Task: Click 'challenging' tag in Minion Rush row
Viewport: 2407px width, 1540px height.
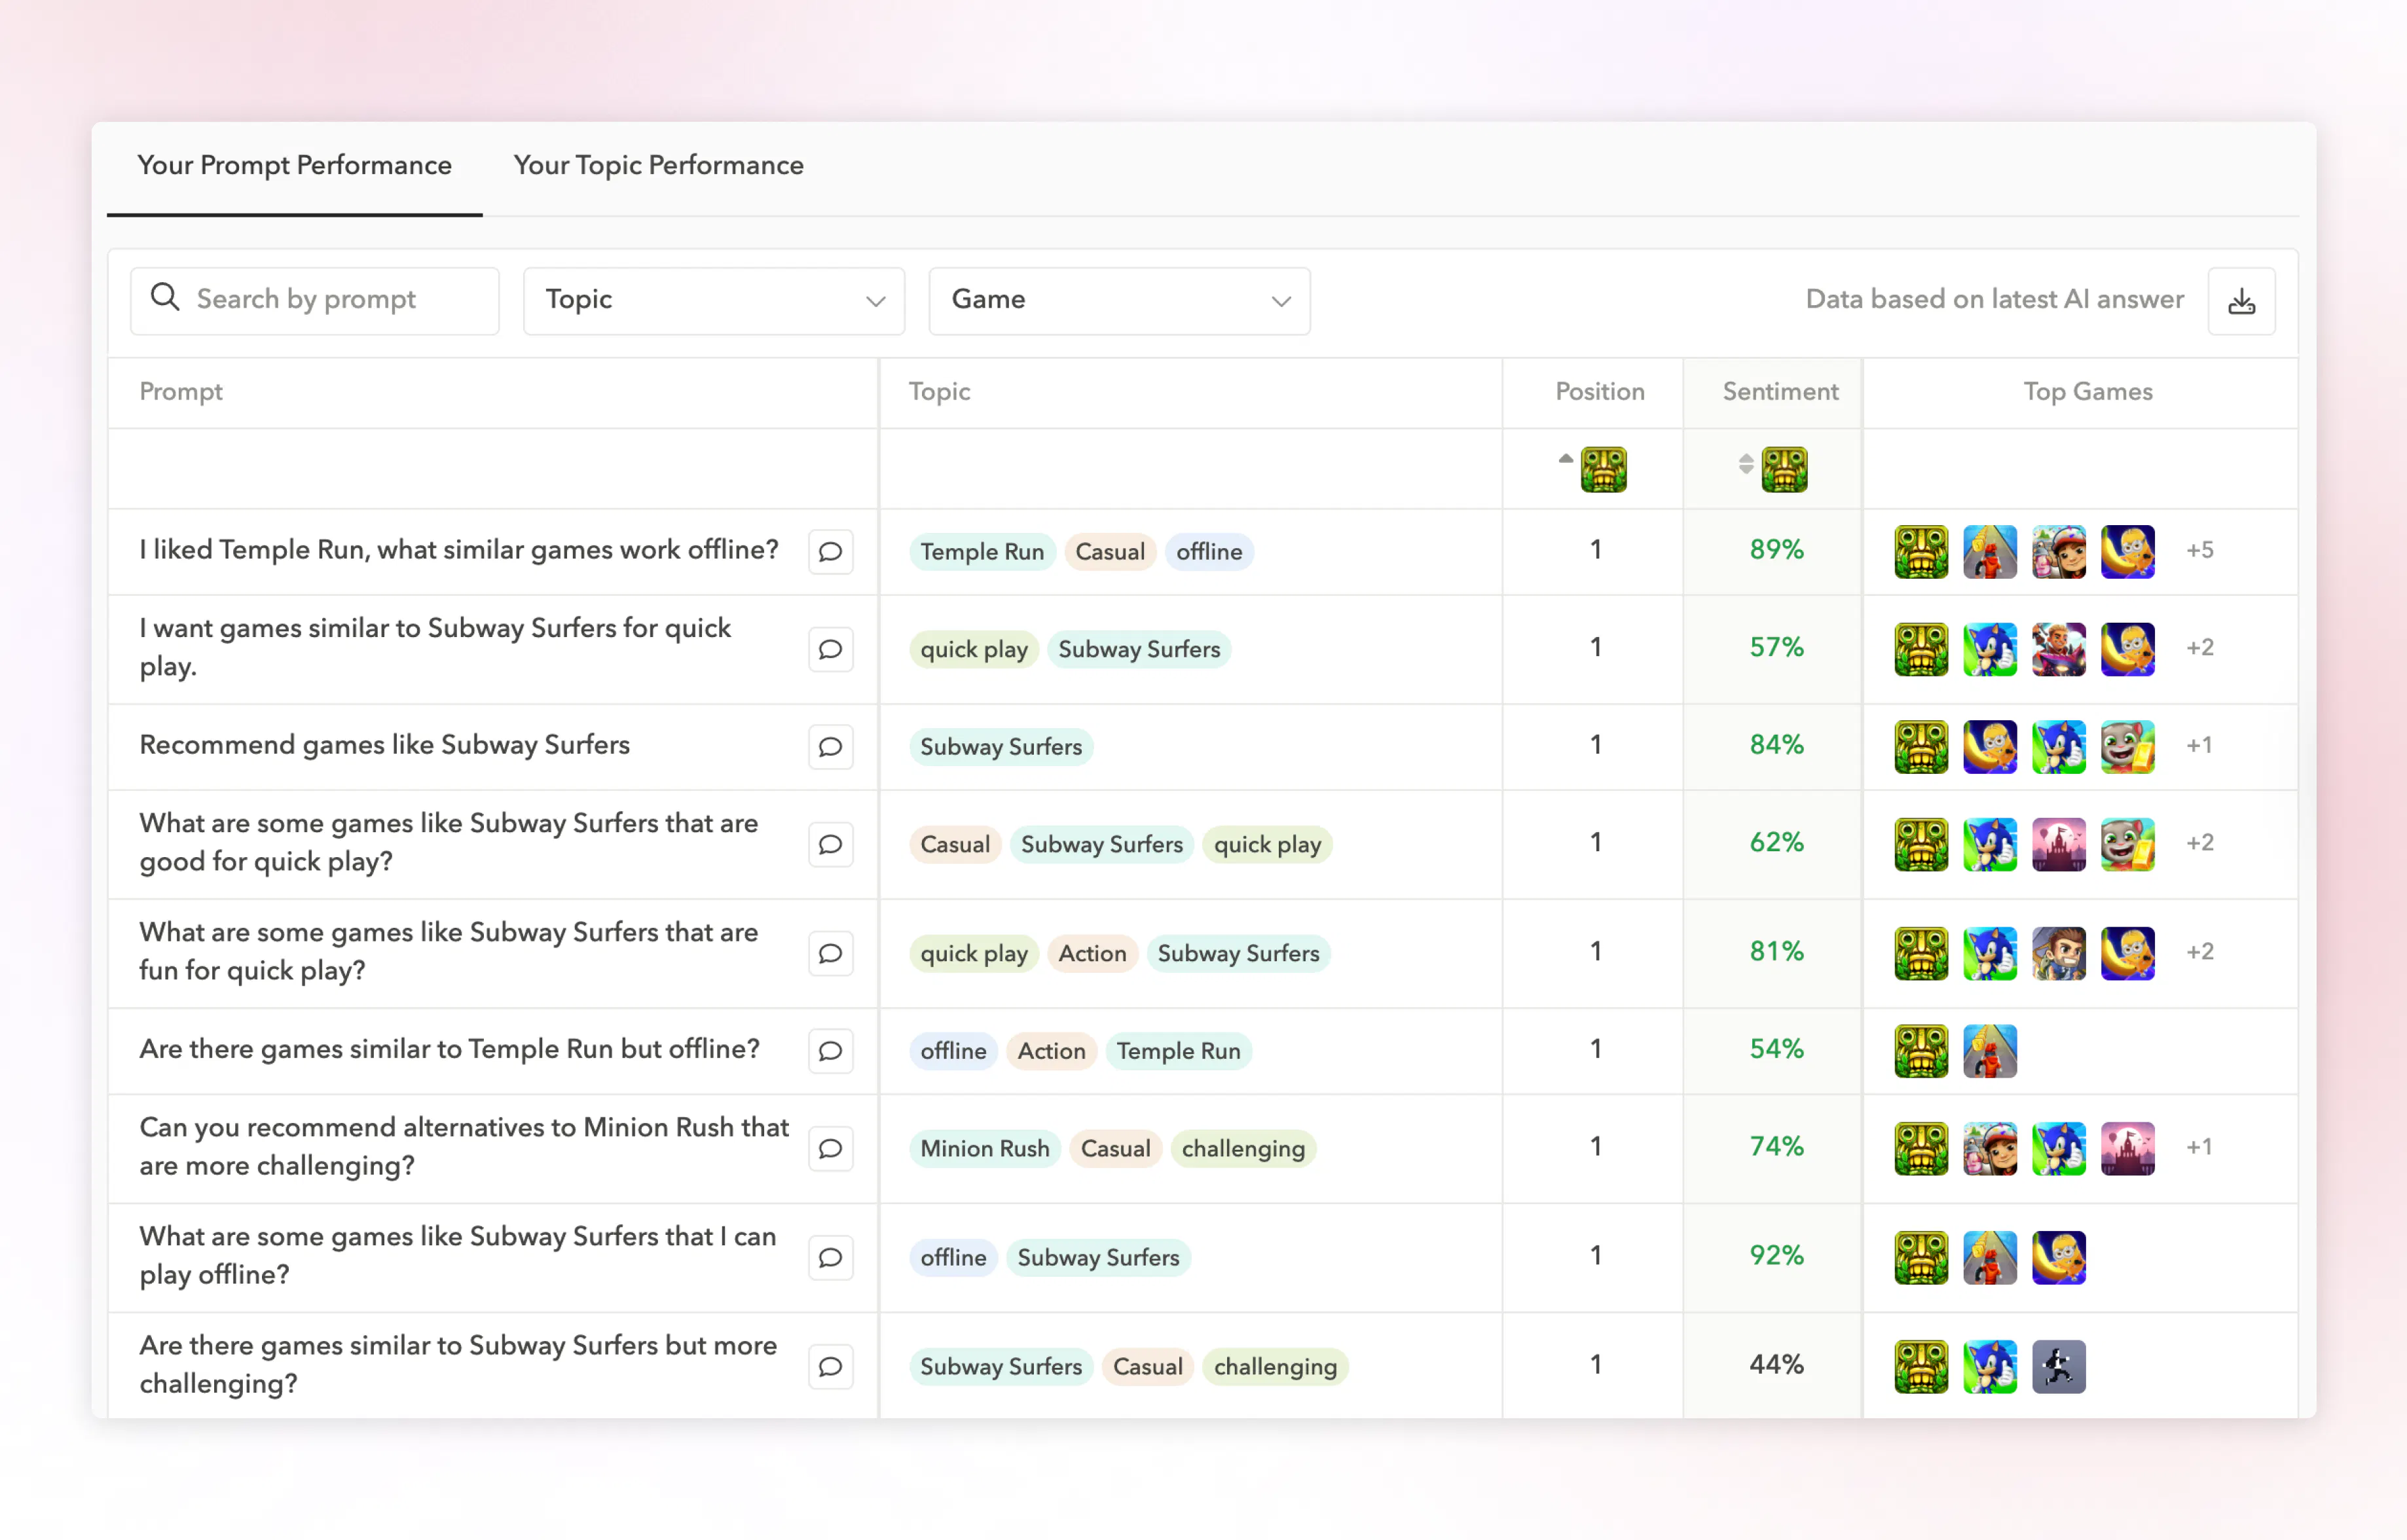Action: point(1243,1148)
